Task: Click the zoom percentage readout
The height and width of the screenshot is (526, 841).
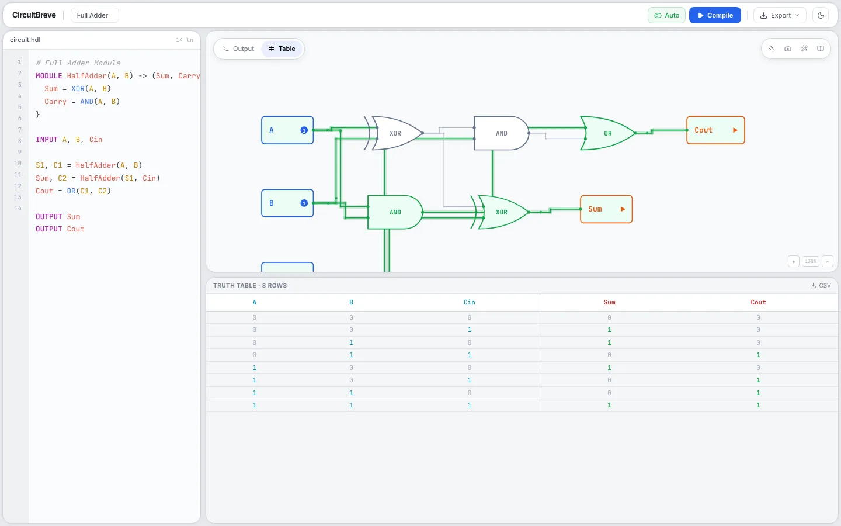Action: (811, 261)
